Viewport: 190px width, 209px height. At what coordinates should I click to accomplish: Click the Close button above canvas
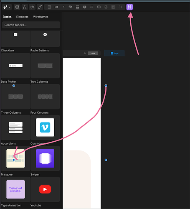pos(93,54)
